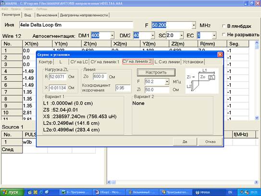
Task: Click the Имя field with 4ele Delta Loop 6m
Action: point(76,25)
